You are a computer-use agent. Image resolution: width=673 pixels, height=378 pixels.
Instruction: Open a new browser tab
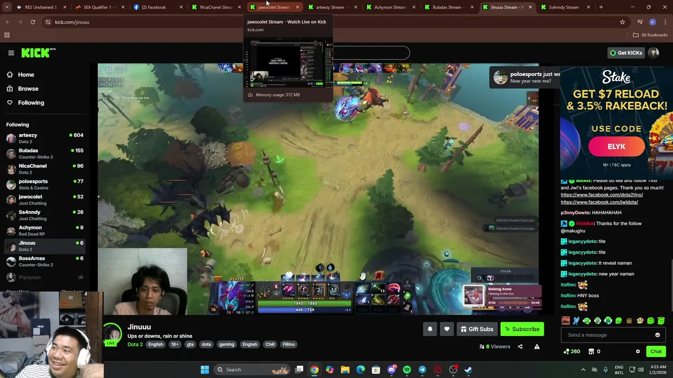click(601, 7)
